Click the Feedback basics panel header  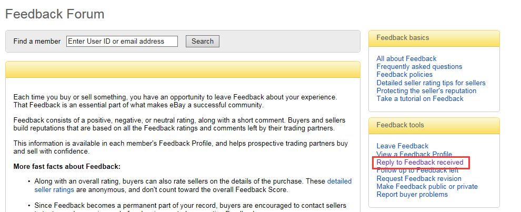(434, 38)
